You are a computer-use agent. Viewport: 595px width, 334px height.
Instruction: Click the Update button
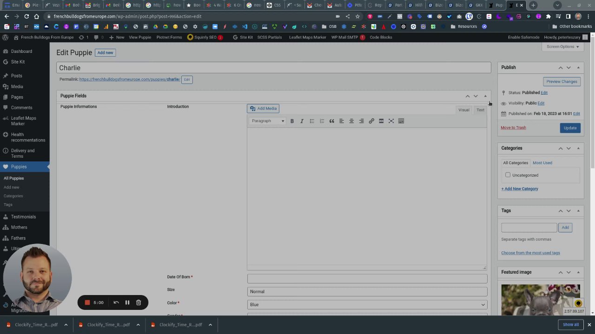pyautogui.click(x=570, y=128)
